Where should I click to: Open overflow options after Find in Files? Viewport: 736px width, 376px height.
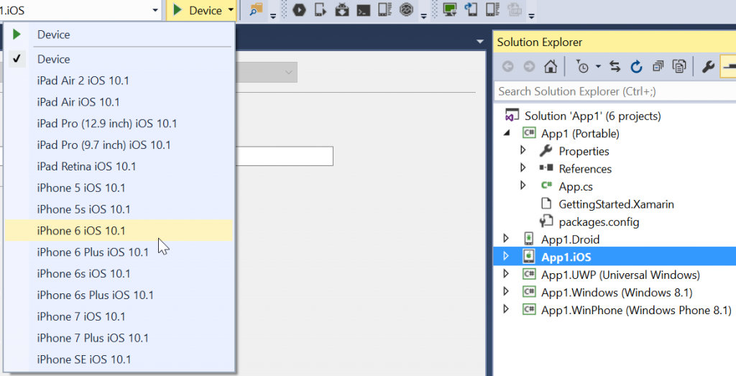tap(273, 17)
